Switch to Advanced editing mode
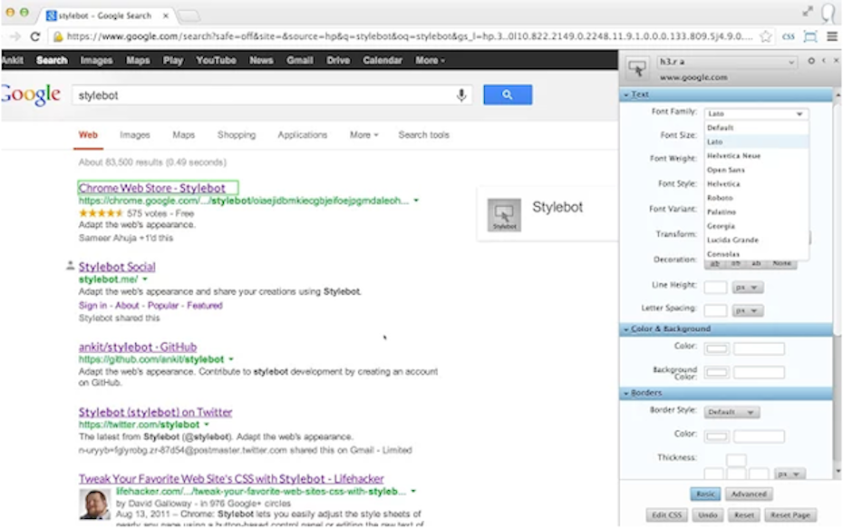The height and width of the screenshot is (529, 843). pos(749,494)
